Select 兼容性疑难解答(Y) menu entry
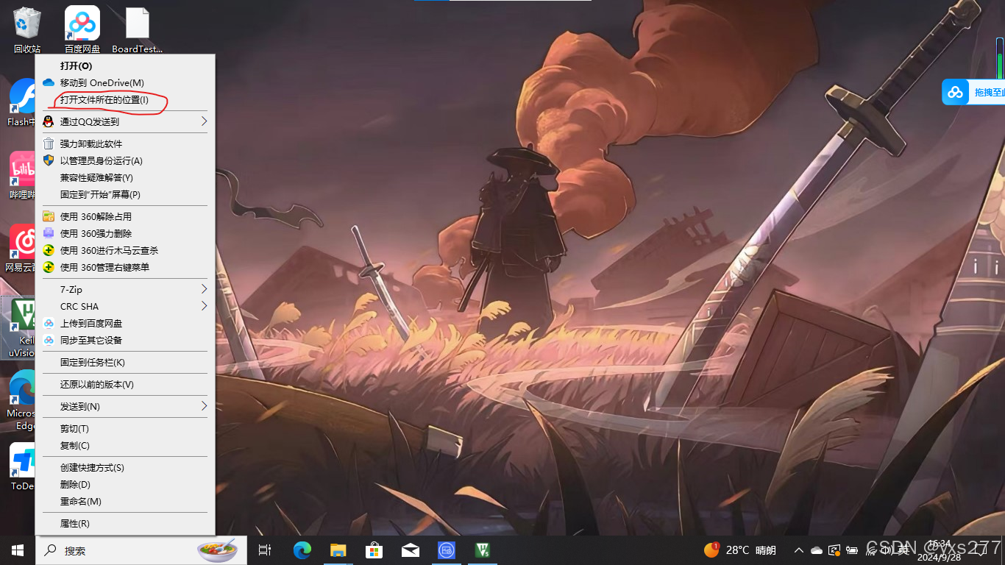This screenshot has width=1005, height=565. (x=125, y=178)
